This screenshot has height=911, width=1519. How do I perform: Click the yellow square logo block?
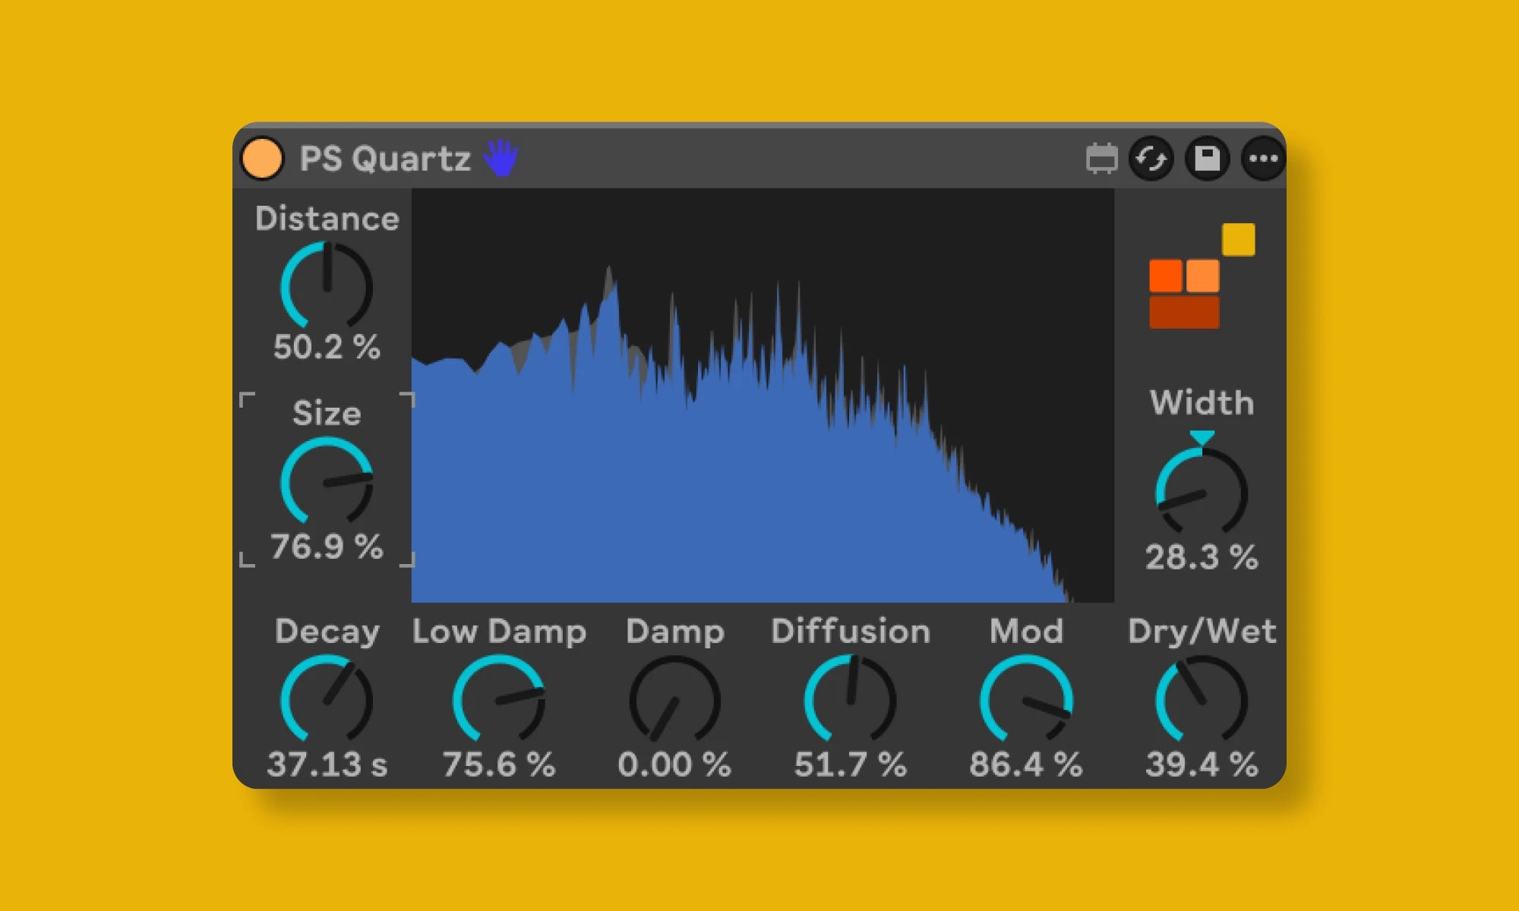coord(1238,240)
